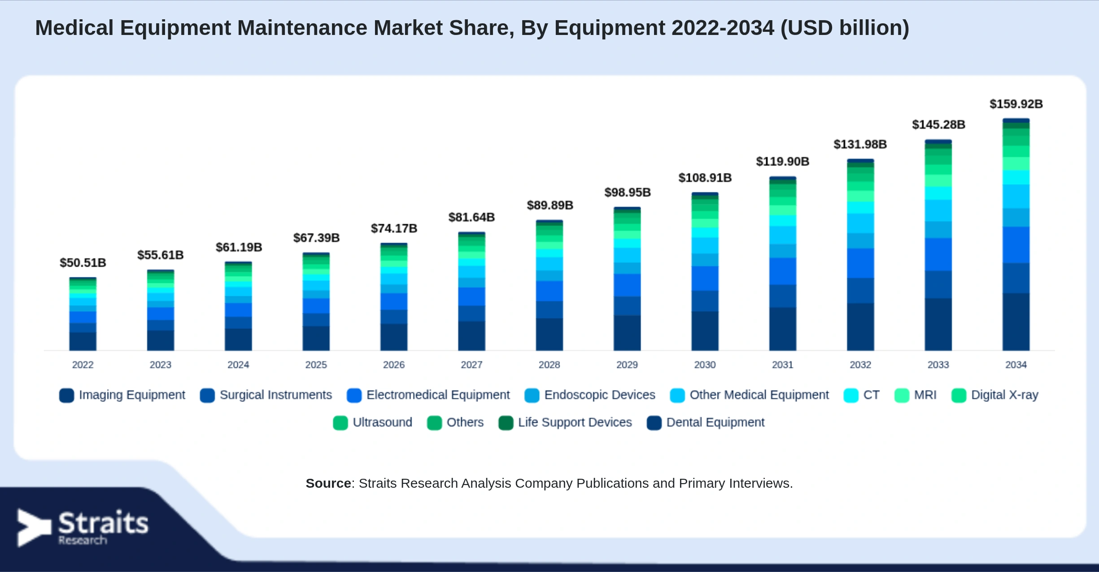Image resolution: width=1099 pixels, height=572 pixels.
Task: Click the 2034 axis label
Action: tap(1016, 365)
